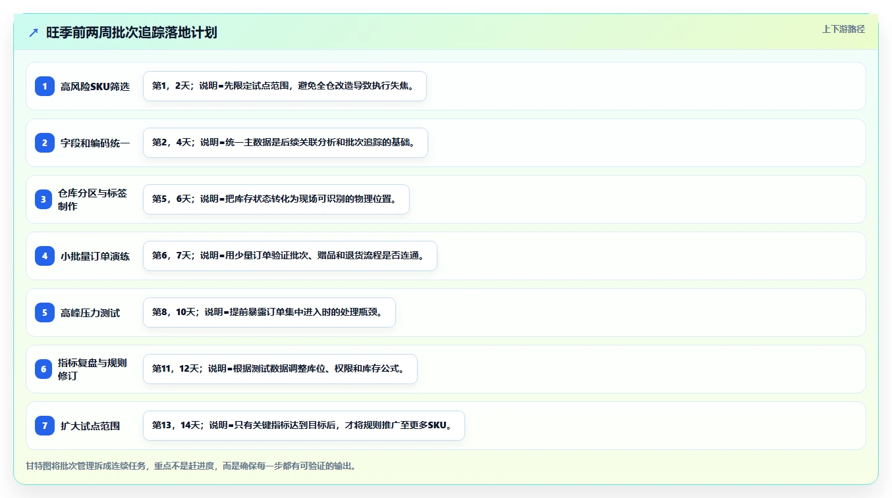Click the number 7 step badge
Image resolution: width=892 pixels, height=498 pixels.
[45, 426]
